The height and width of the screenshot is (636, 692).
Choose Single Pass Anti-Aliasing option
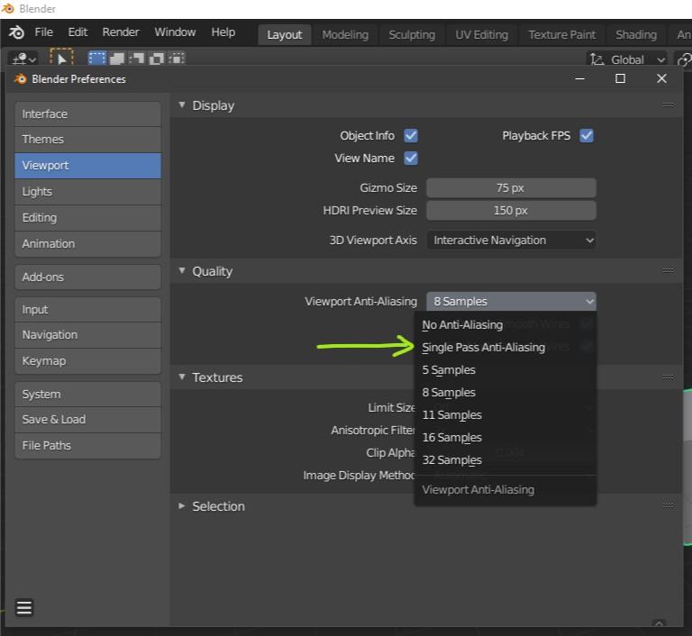pos(505,348)
